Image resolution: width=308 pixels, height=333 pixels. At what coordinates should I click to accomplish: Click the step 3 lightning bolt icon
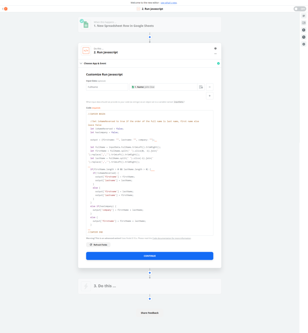pos(86,286)
